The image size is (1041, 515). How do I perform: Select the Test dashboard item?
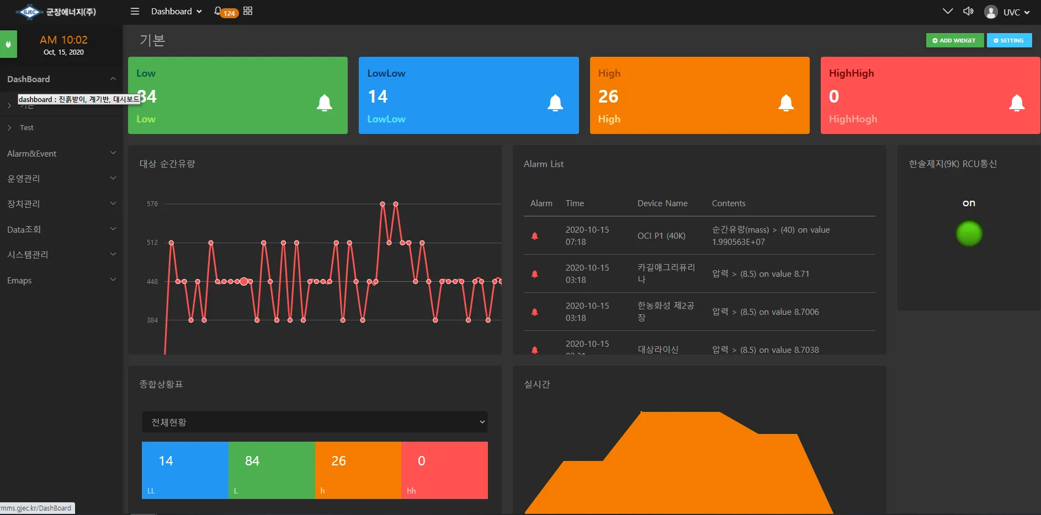pyautogui.click(x=26, y=128)
